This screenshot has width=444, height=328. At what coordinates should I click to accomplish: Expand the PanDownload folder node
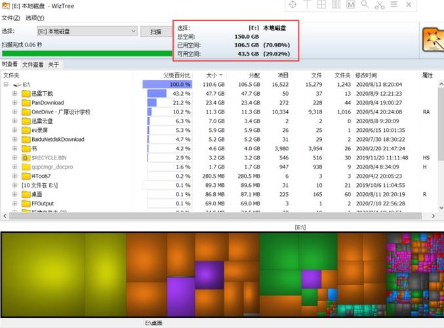click(14, 102)
